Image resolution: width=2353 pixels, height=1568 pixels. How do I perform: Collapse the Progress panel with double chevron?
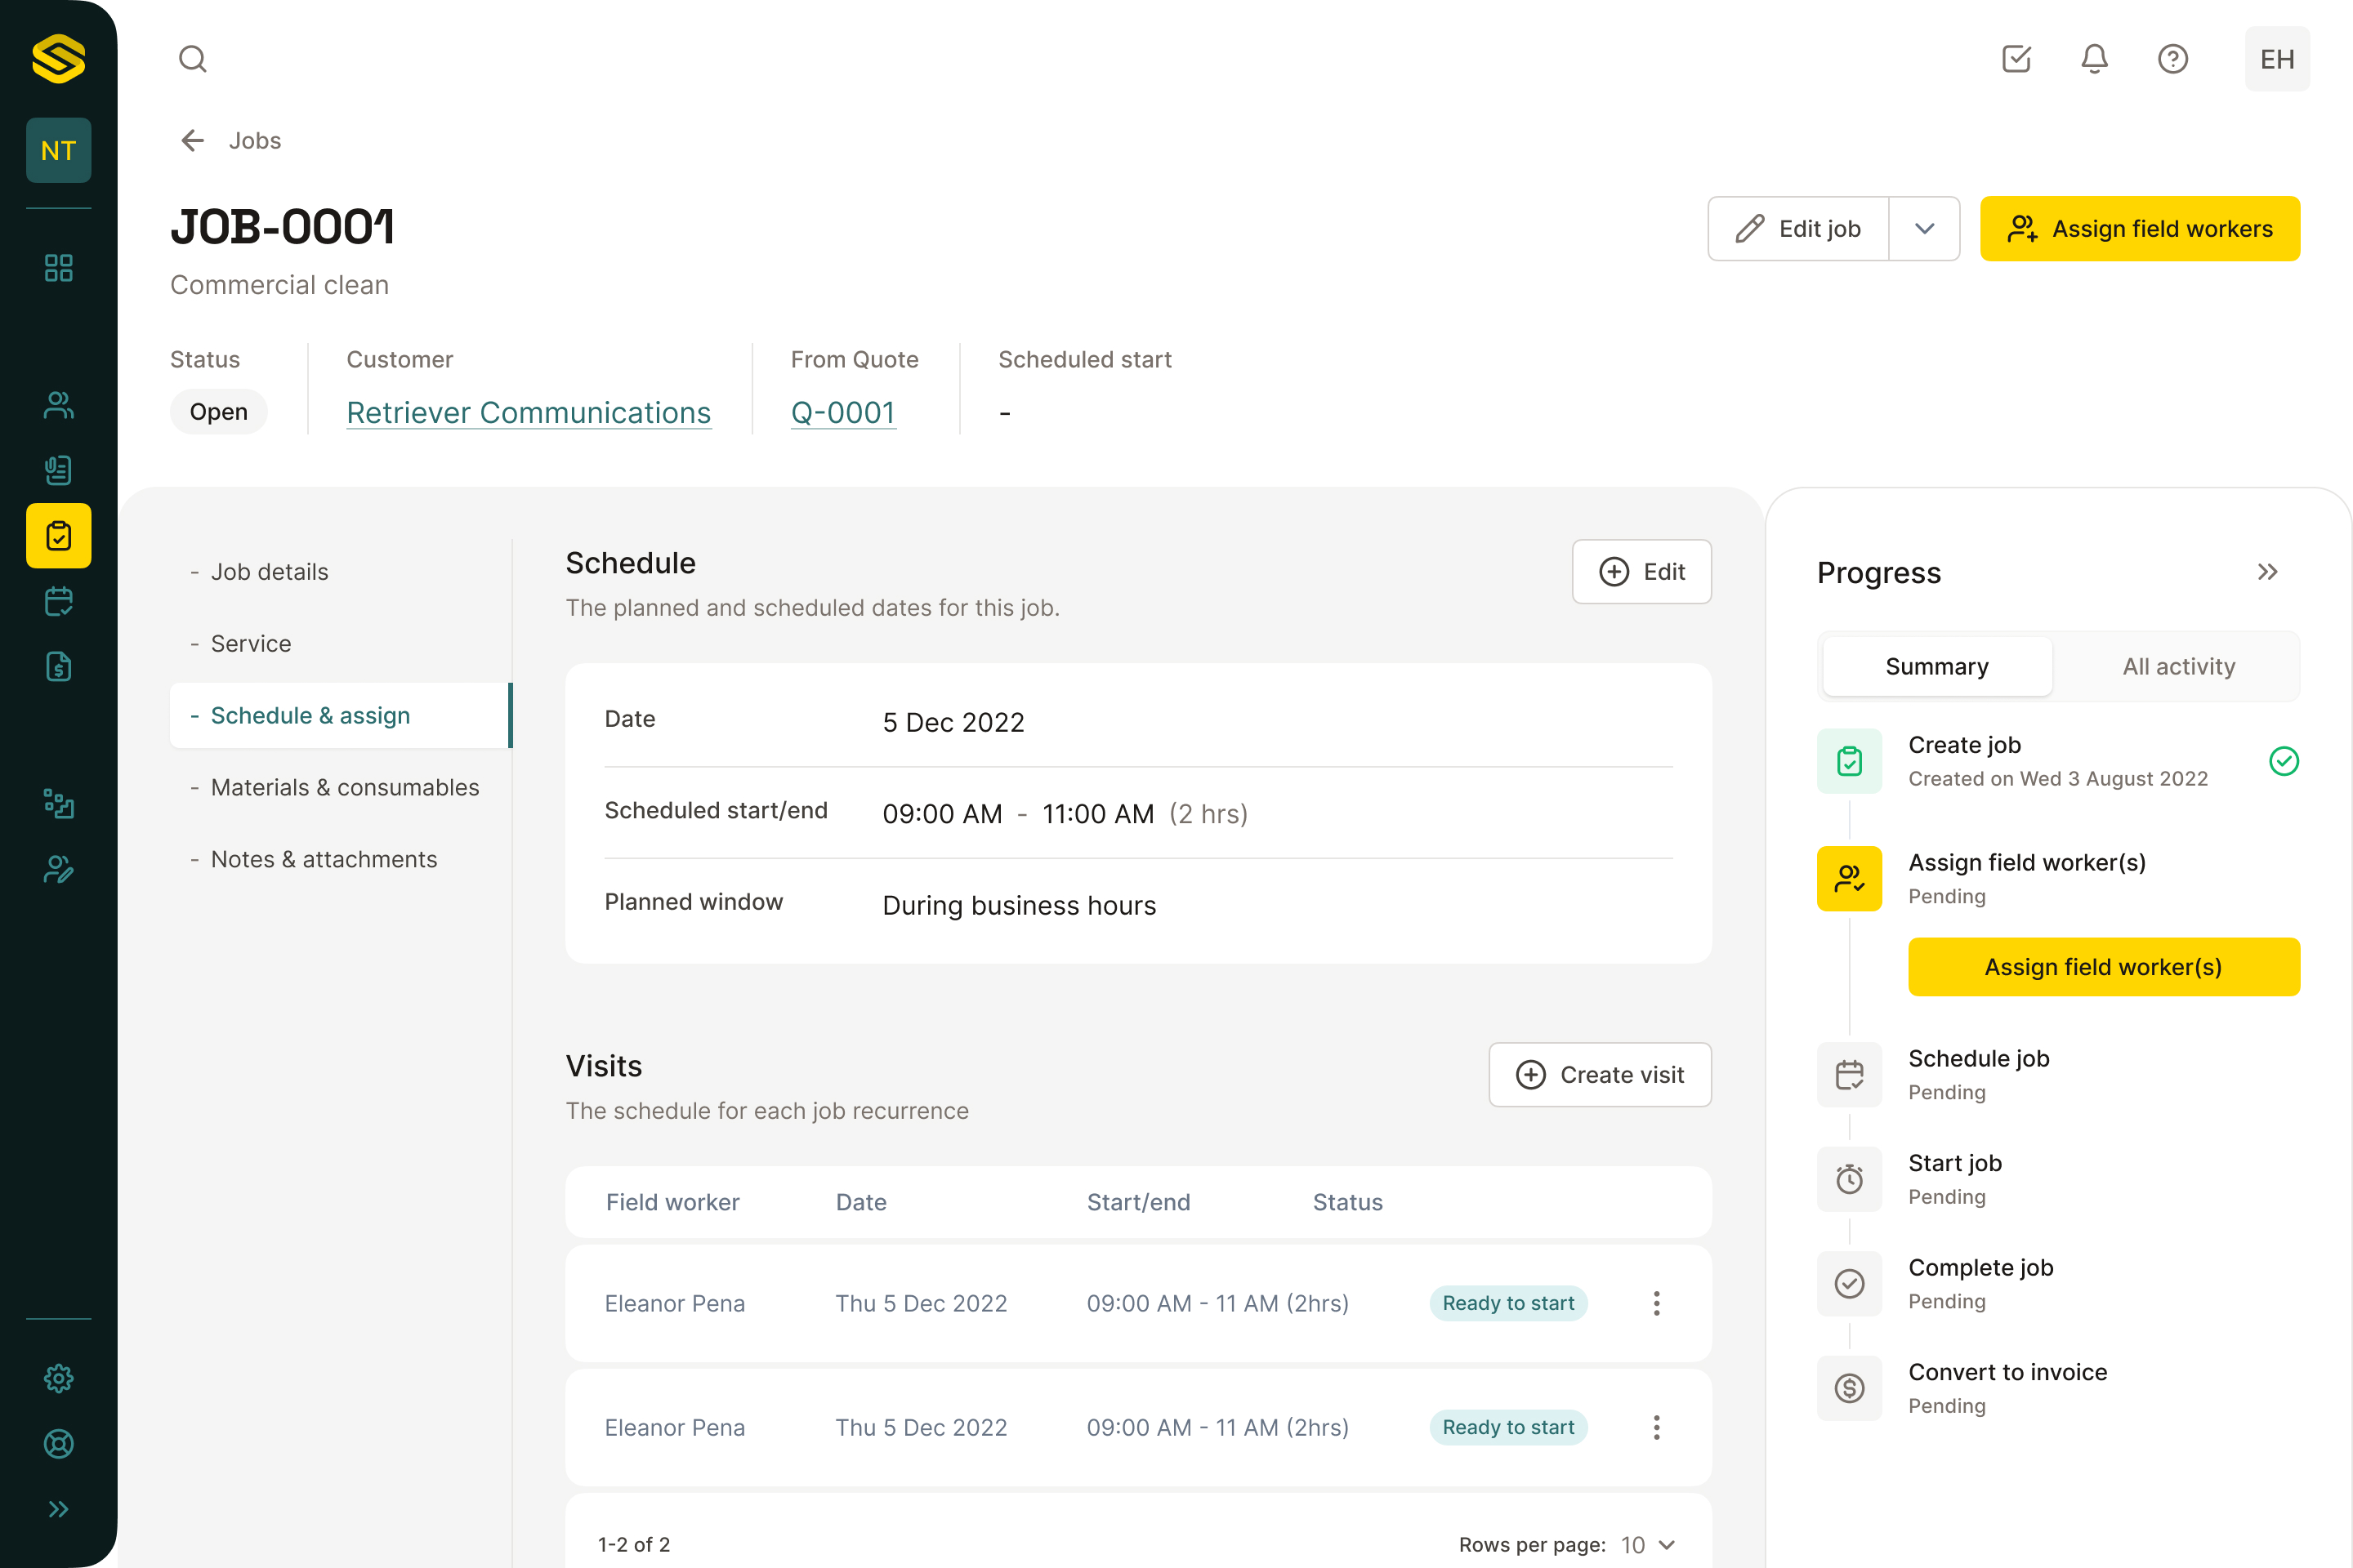click(2267, 572)
